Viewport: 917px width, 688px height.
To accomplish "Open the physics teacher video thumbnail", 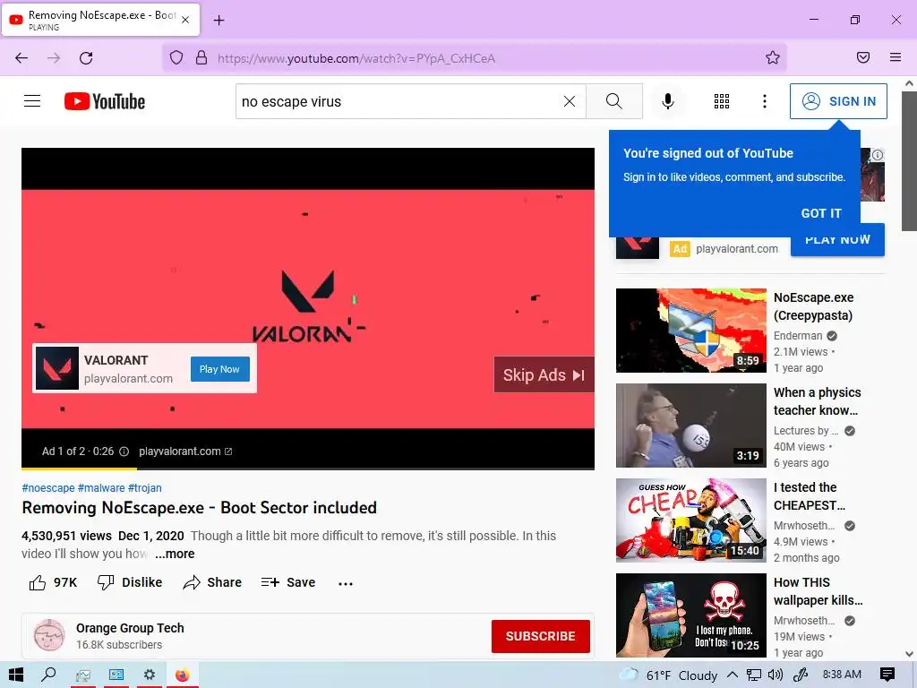I will tap(690, 426).
